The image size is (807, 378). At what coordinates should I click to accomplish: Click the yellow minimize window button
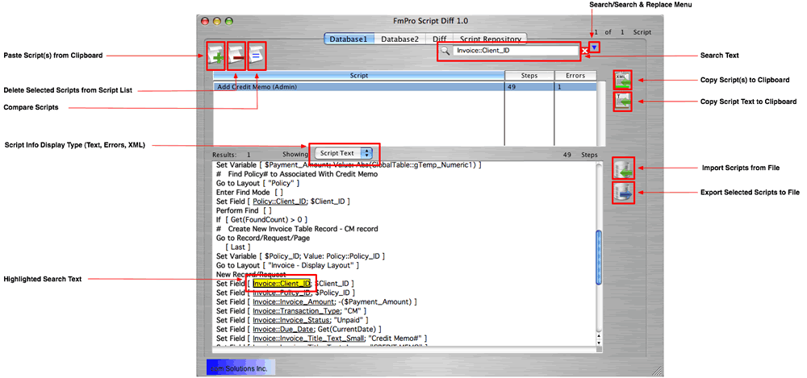217,21
